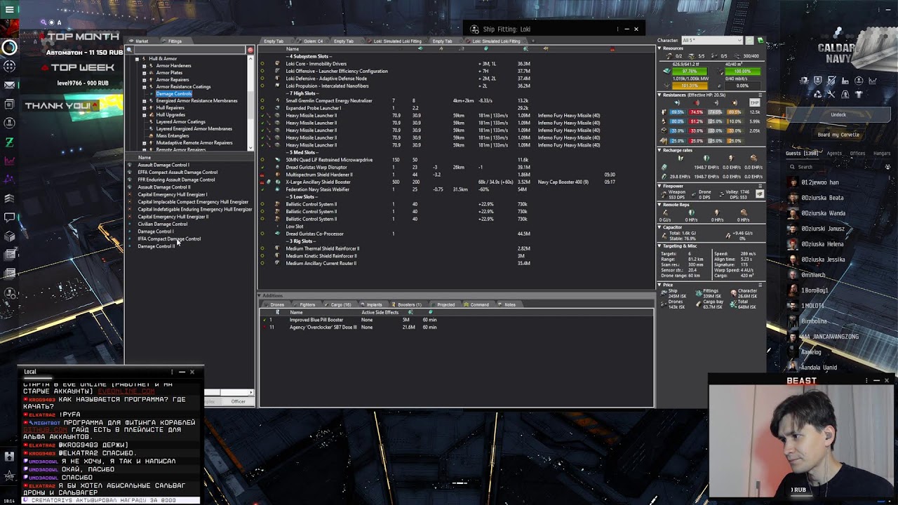Click the shield EM resistance 69.5% bar
Screen dimensions: 898x505
point(677,112)
